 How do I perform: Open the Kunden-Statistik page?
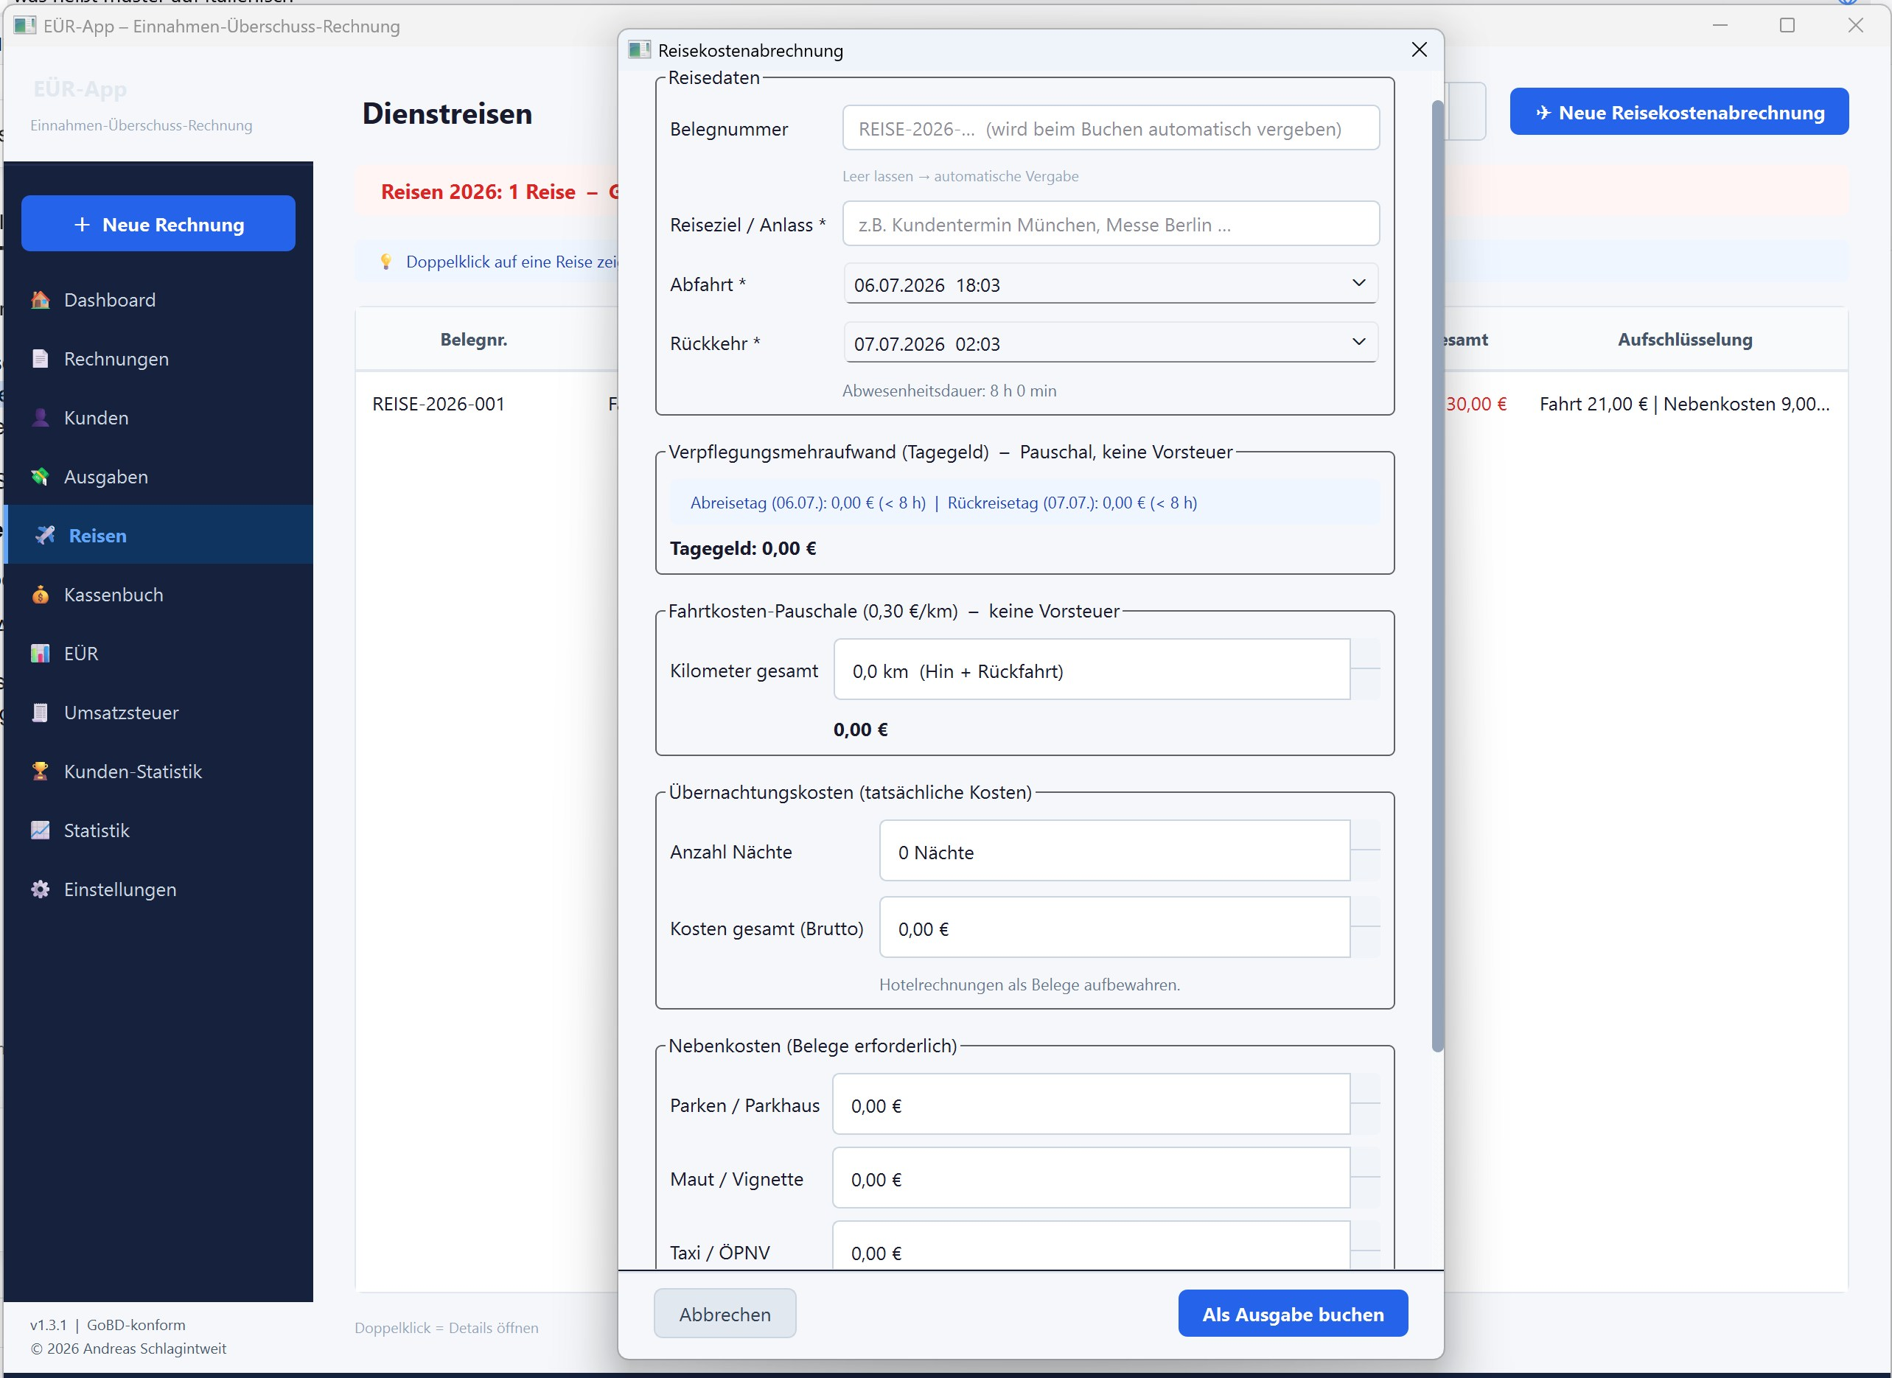(x=158, y=772)
